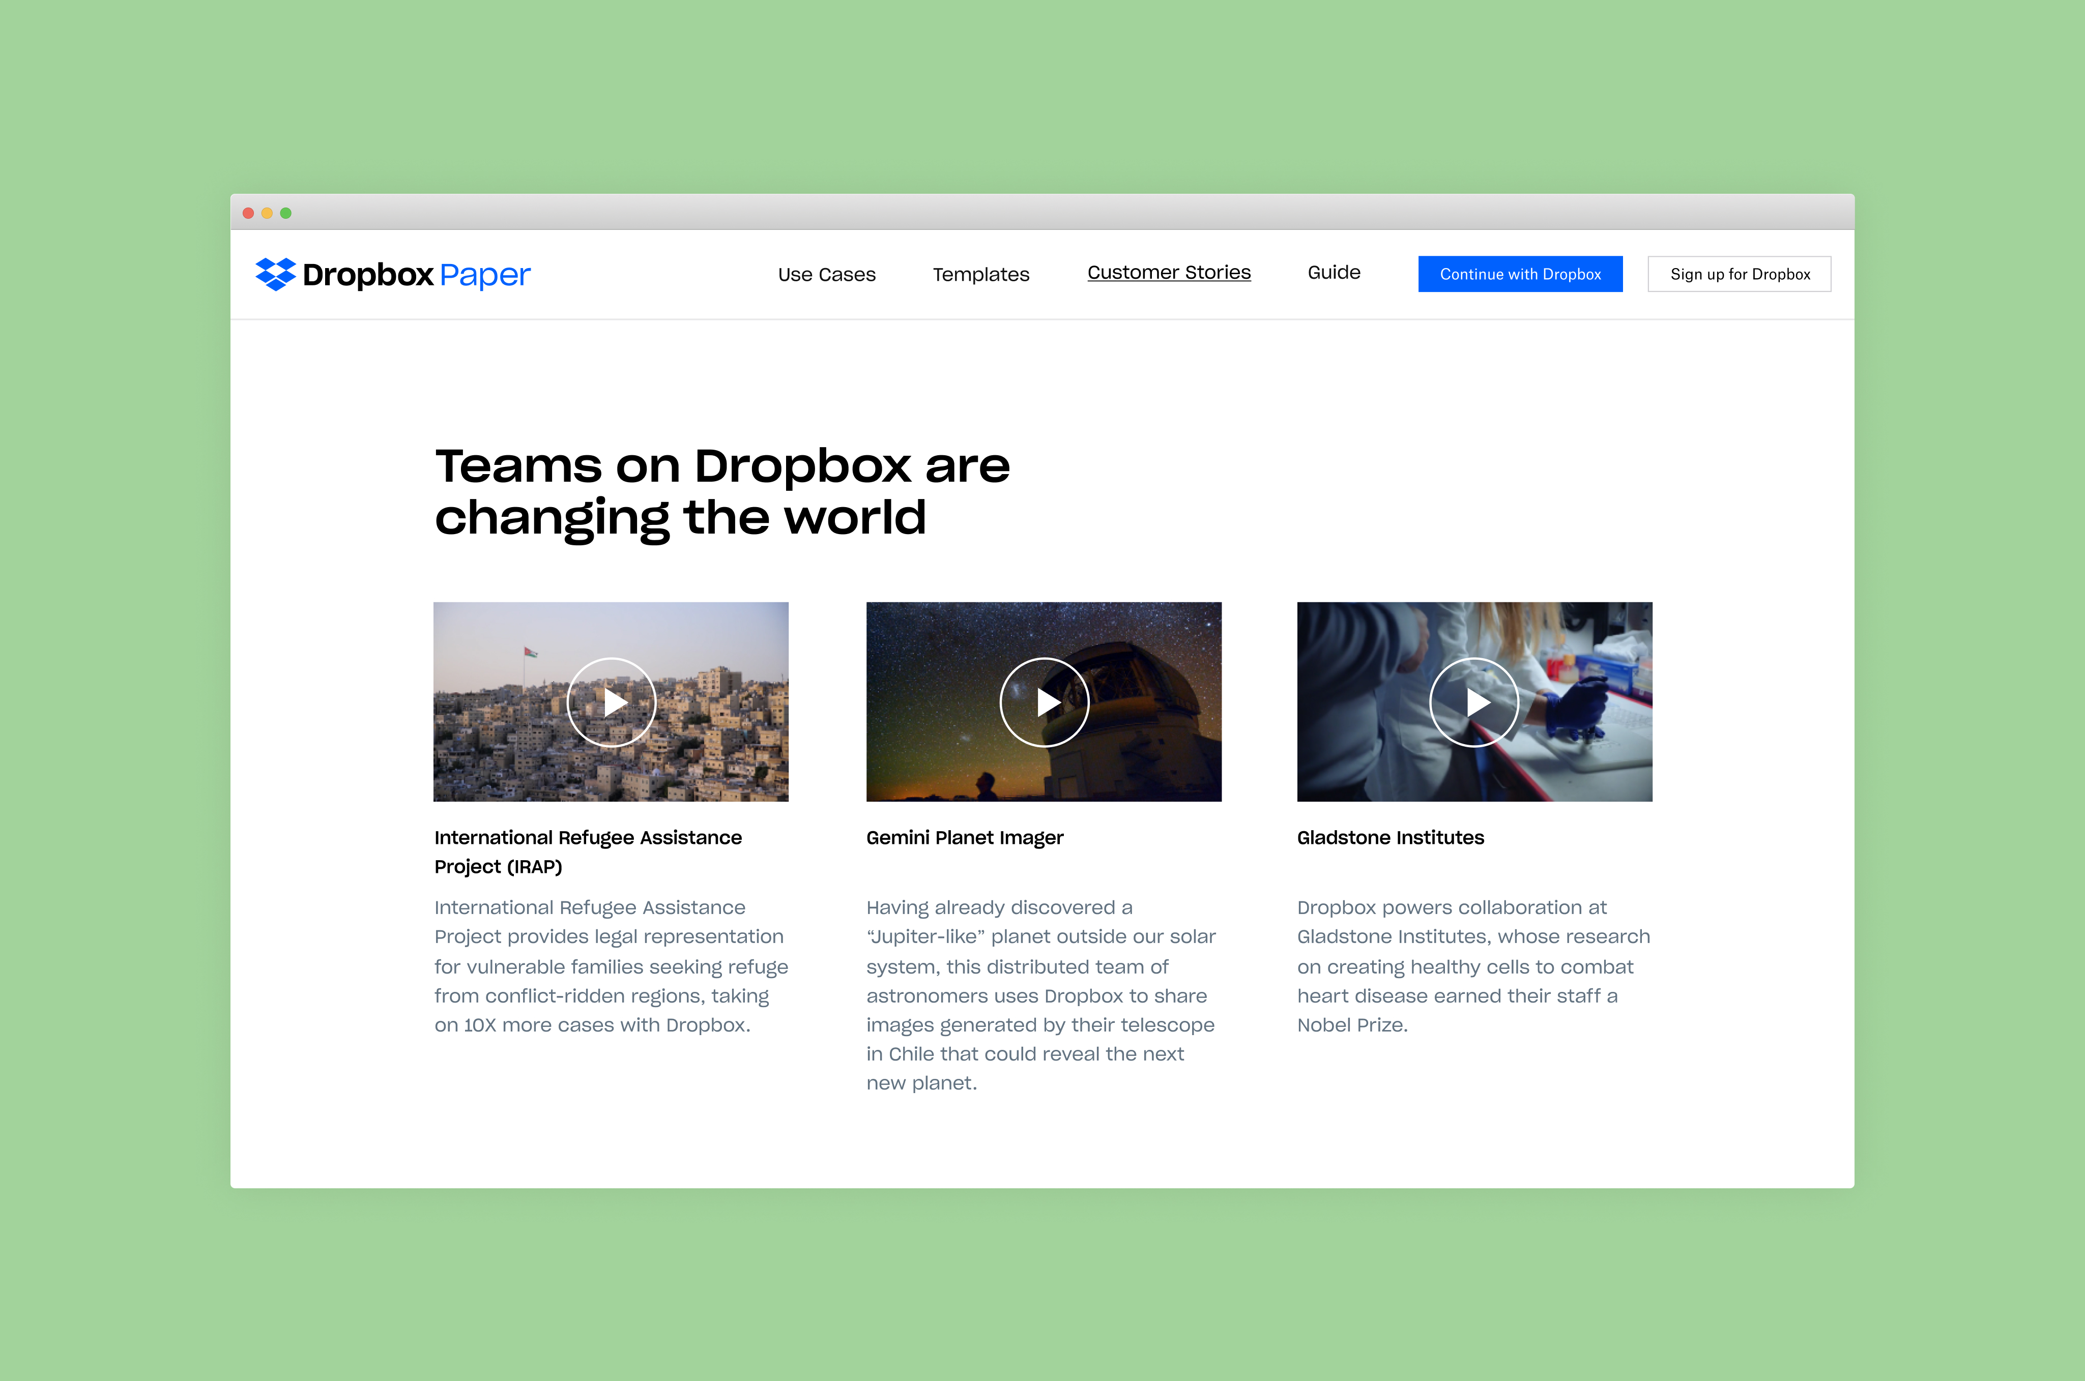Open the Gladstone Institutes title link
The height and width of the screenshot is (1381, 2085).
pyautogui.click(x=1390, y=838)
